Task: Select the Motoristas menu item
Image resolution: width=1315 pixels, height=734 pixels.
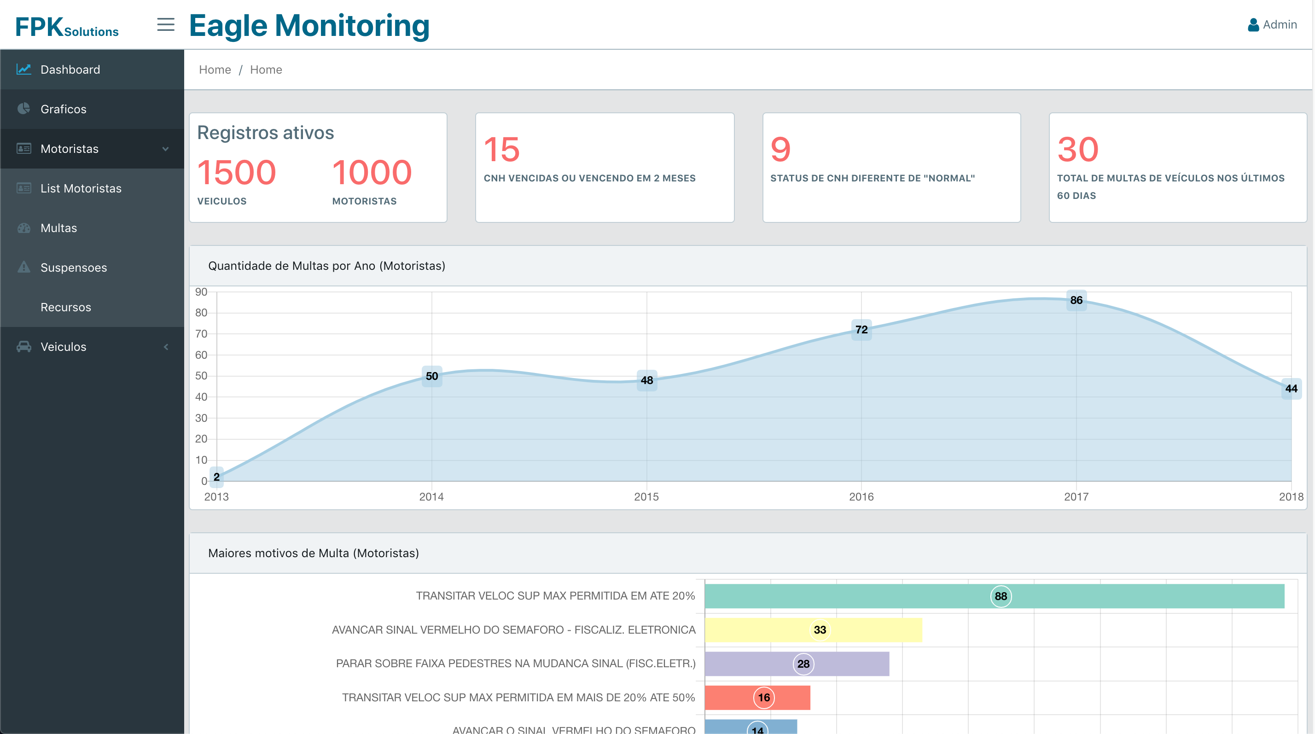Action: tap(92, 149)
